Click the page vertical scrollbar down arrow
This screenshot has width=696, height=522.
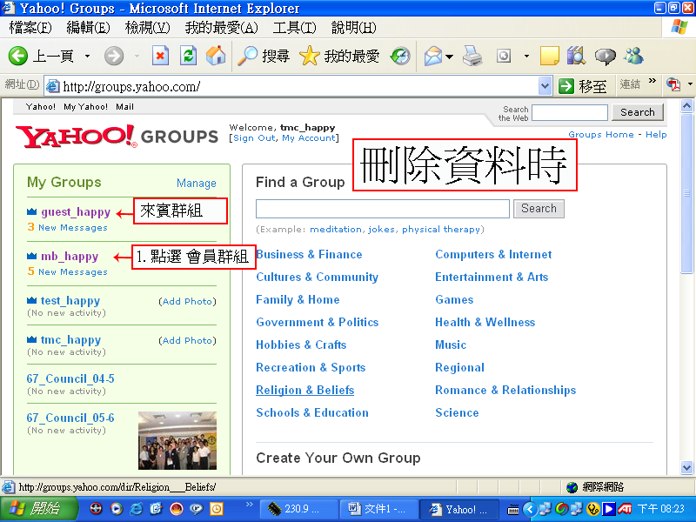pos(686,470)
